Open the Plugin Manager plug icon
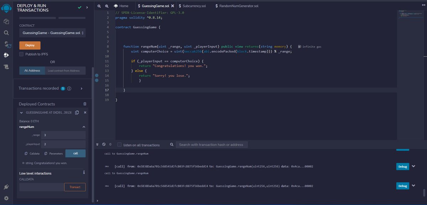Screen dimensions: 427x205 pyautogui.click(x=6, y=187)
